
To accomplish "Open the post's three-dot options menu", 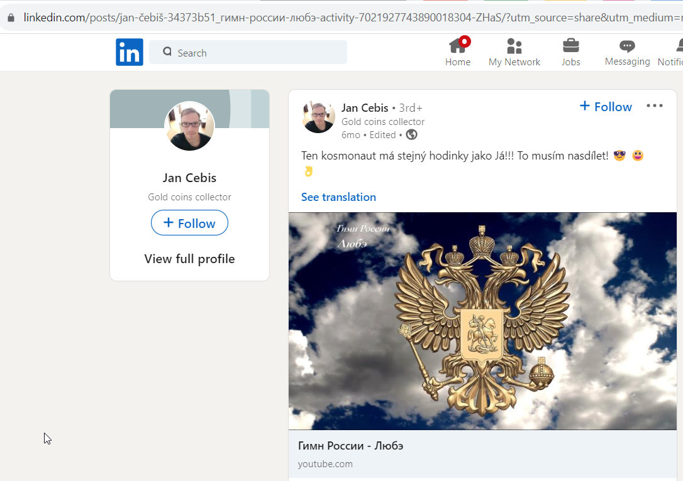I will [x=655, y=105].
